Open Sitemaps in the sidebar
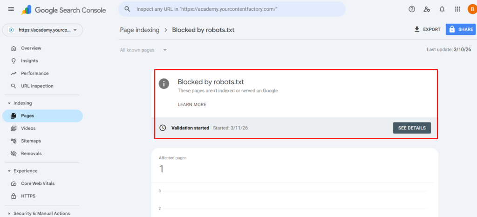 (31, 141)
